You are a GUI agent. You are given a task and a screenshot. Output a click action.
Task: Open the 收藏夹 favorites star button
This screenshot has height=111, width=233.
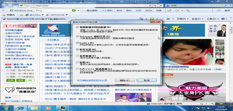pos(9,15)
